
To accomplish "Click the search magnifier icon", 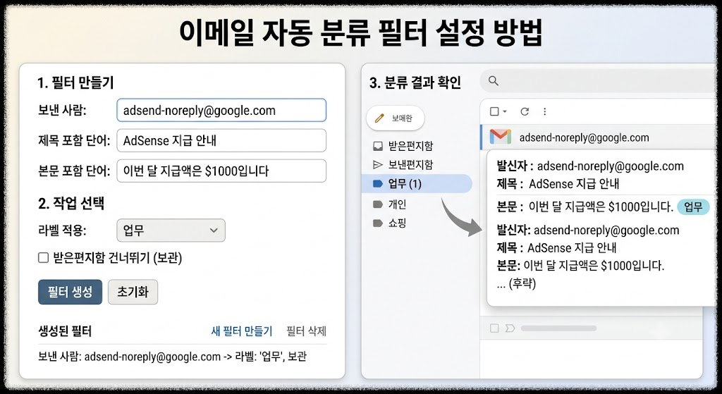I will (493, 81).
